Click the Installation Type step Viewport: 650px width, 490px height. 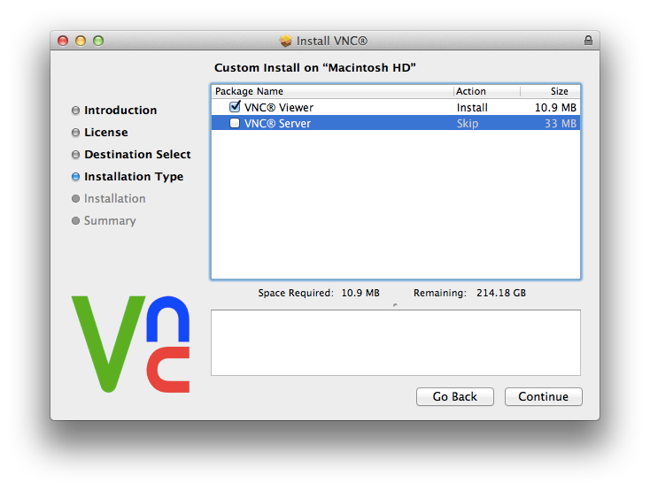(134, 176)
